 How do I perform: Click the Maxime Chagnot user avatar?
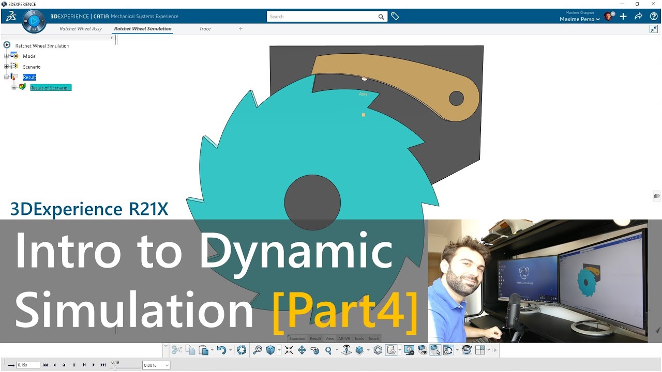pyautogui.click(x=608, y=17)
